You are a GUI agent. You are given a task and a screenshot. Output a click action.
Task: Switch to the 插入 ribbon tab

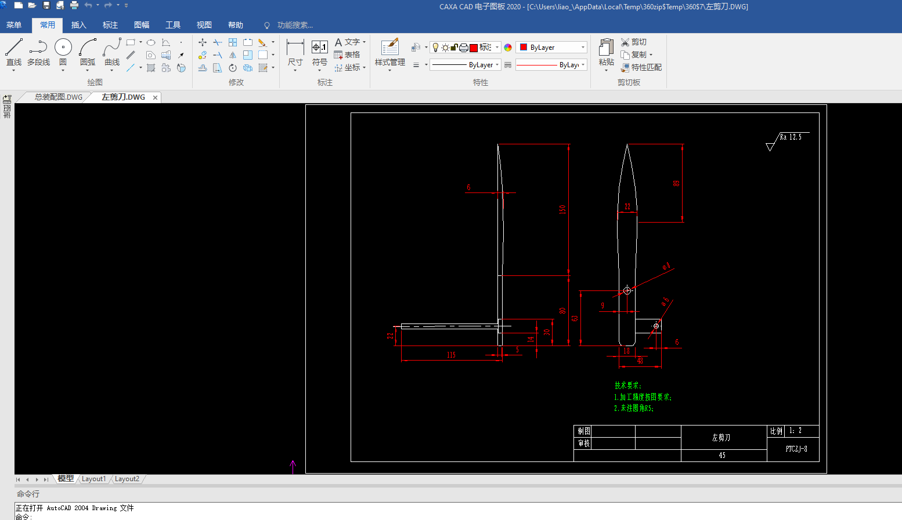pos(79,25)
